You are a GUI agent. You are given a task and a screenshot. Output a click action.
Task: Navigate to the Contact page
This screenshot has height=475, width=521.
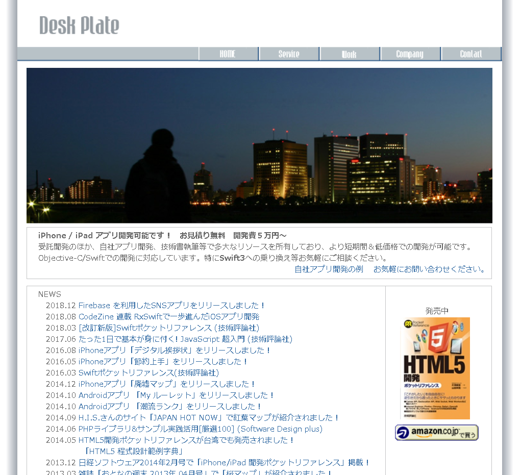pos(471,54)
